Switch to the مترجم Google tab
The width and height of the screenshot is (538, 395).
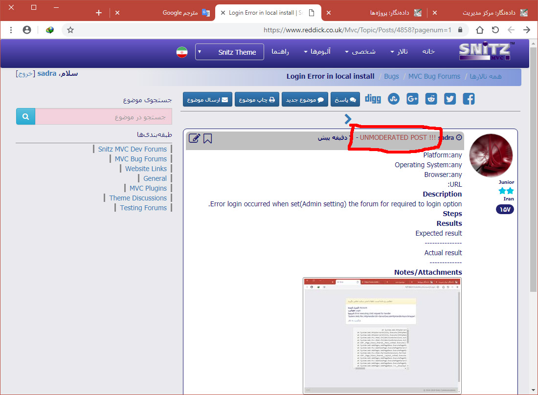click(186, 13)
